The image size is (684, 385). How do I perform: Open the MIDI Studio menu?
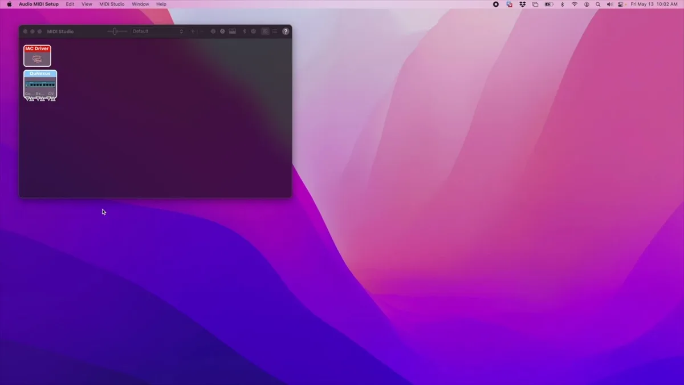[x=112, y=4]
